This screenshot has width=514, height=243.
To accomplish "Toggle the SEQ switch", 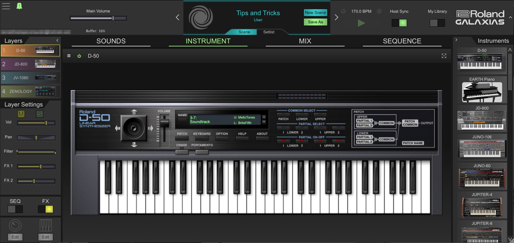I will pyautogui.click(x=15, y=209).
